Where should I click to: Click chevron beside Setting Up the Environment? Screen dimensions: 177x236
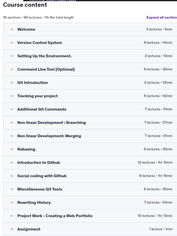[x=12, y=56]
